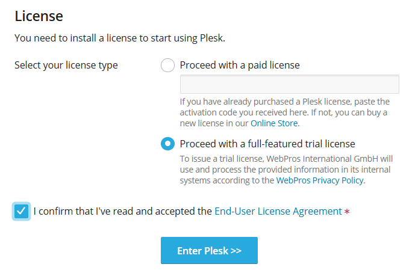Click the 'You need to install a license' text

(120, 38)
